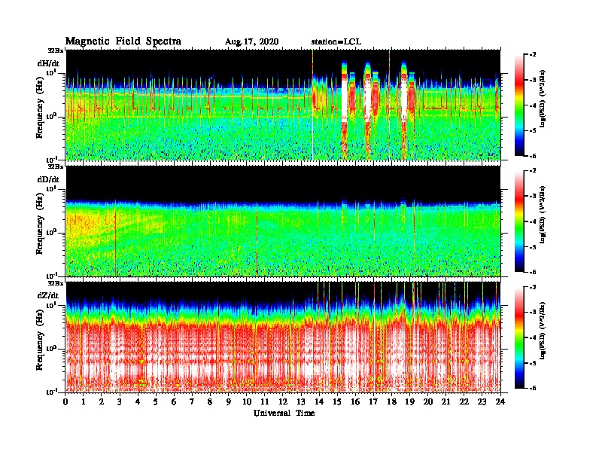The width and height of the screenshot is (596, 461).
Task: Click the dD/dt spectrogram plot area
Action: [x=283, y=221]
